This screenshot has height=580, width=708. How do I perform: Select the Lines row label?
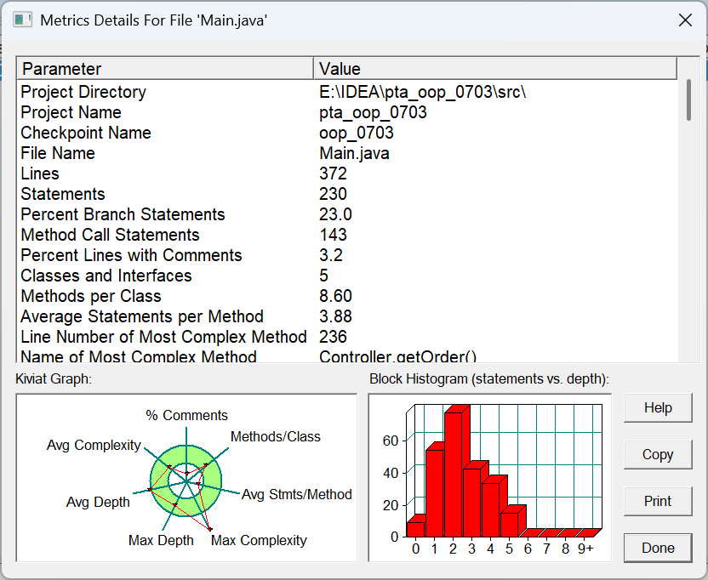click(40, 173)
